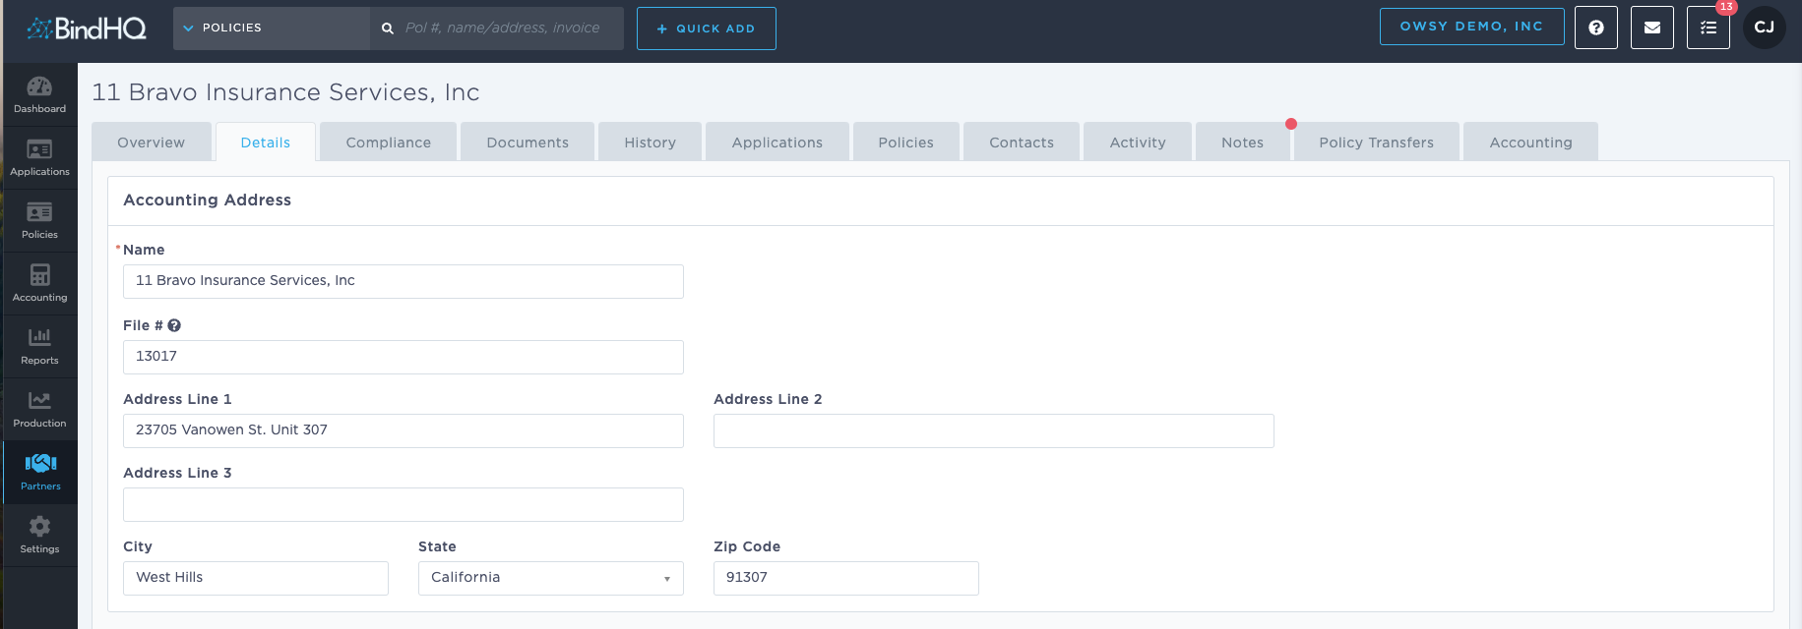The image size is (1802, 629).
Task: Open the Policies tab
Action: pos(906,142)
